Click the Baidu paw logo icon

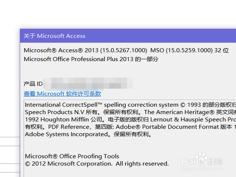pos(201,158)
